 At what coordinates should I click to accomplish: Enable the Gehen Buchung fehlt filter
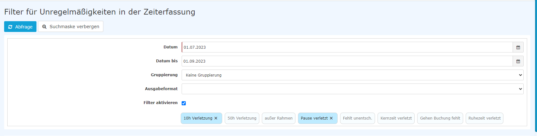pyautogui.click(x=440, y=118)
